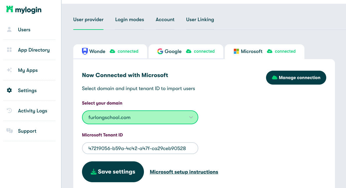346x188 pixels.
Task: Click the green cloud icon beside Wonde
Action: coord(113,51)
